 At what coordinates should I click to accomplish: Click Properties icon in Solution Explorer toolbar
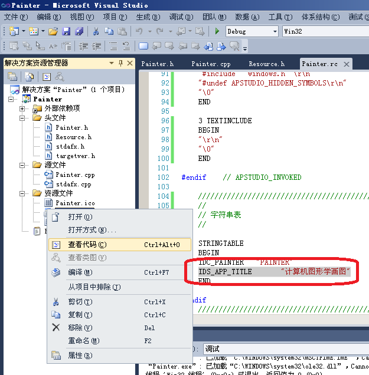pos(12,77)
